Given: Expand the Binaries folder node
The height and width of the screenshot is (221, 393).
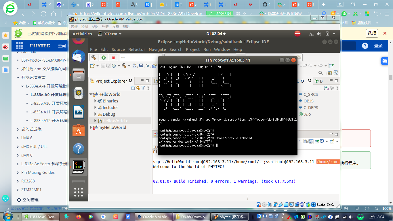Looking at the screenshot, I should click(96, 101).
